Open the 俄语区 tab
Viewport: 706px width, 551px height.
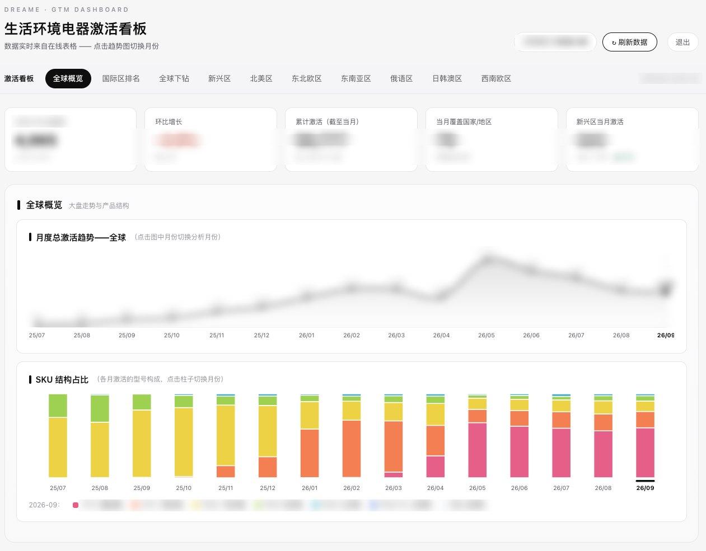[x=401, y=78]
